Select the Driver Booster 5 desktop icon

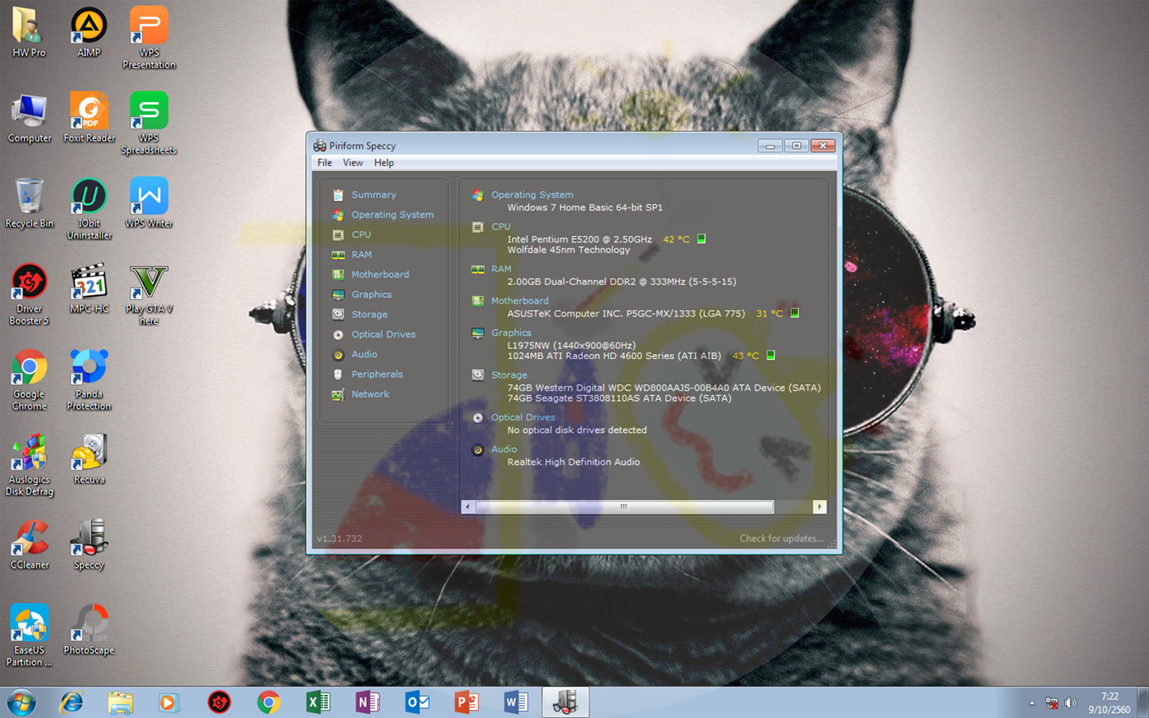tap(29, 294)
